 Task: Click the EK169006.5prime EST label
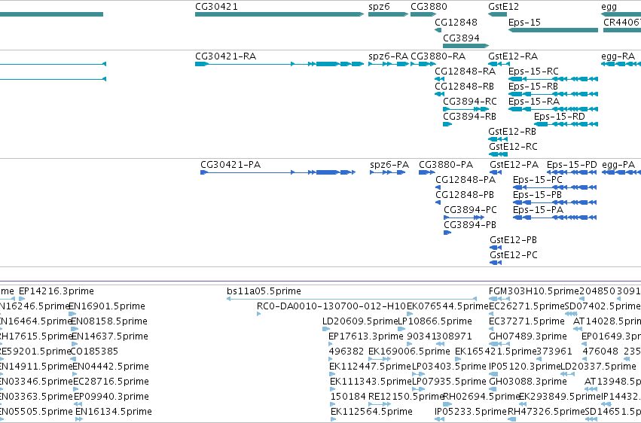[x=409, y=352]
